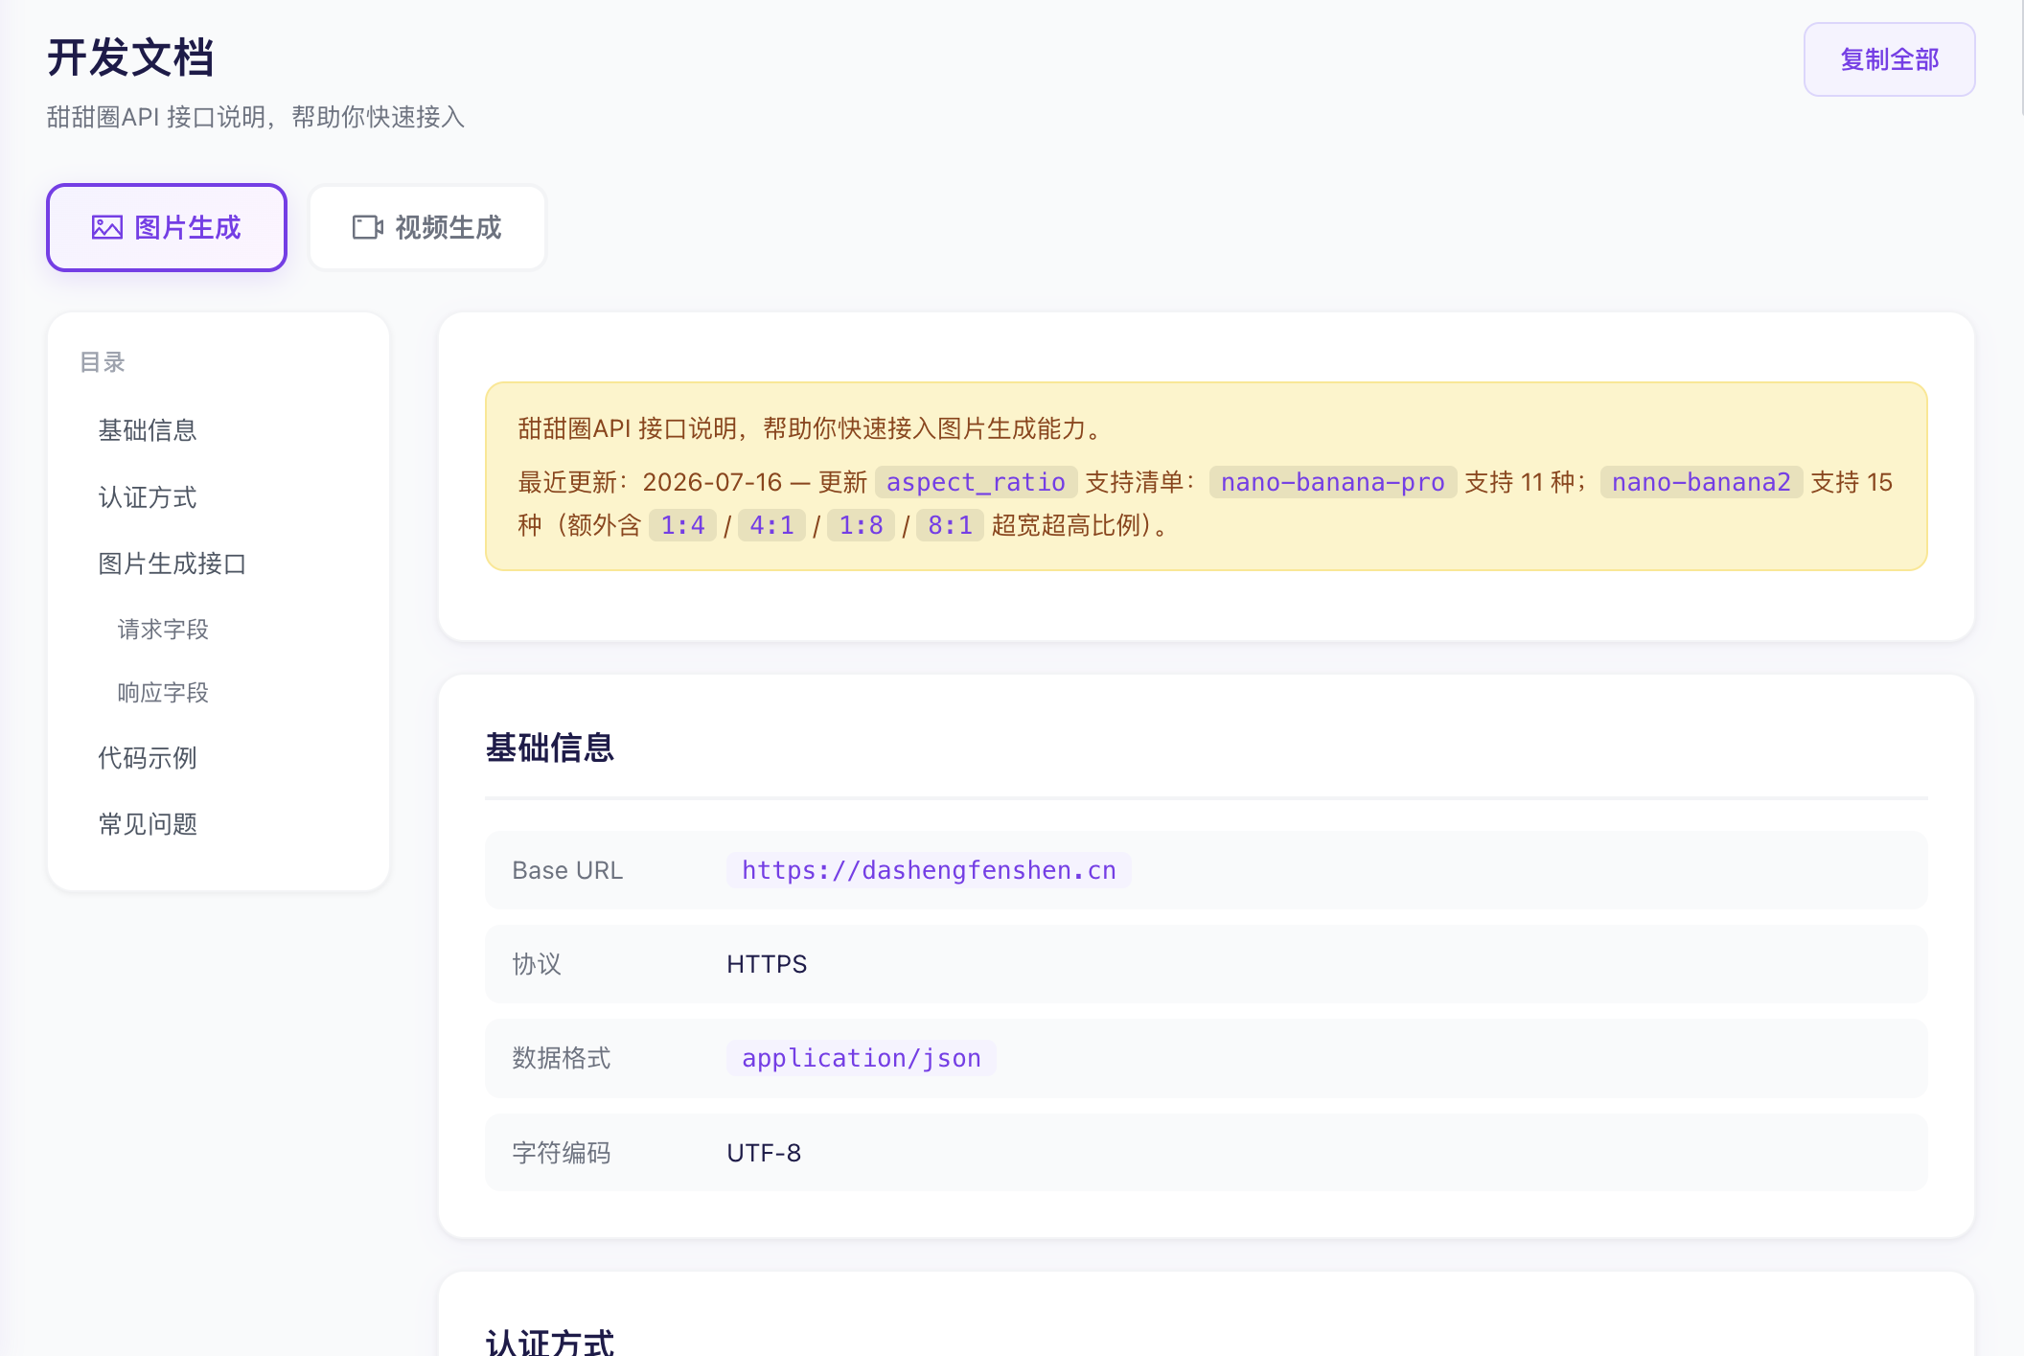This screenshot has width=2024, height=1356.
Task: Click the Base URL https://dashengfenshen.cn code
Action: pyautogui.click(x=929, y=870)
